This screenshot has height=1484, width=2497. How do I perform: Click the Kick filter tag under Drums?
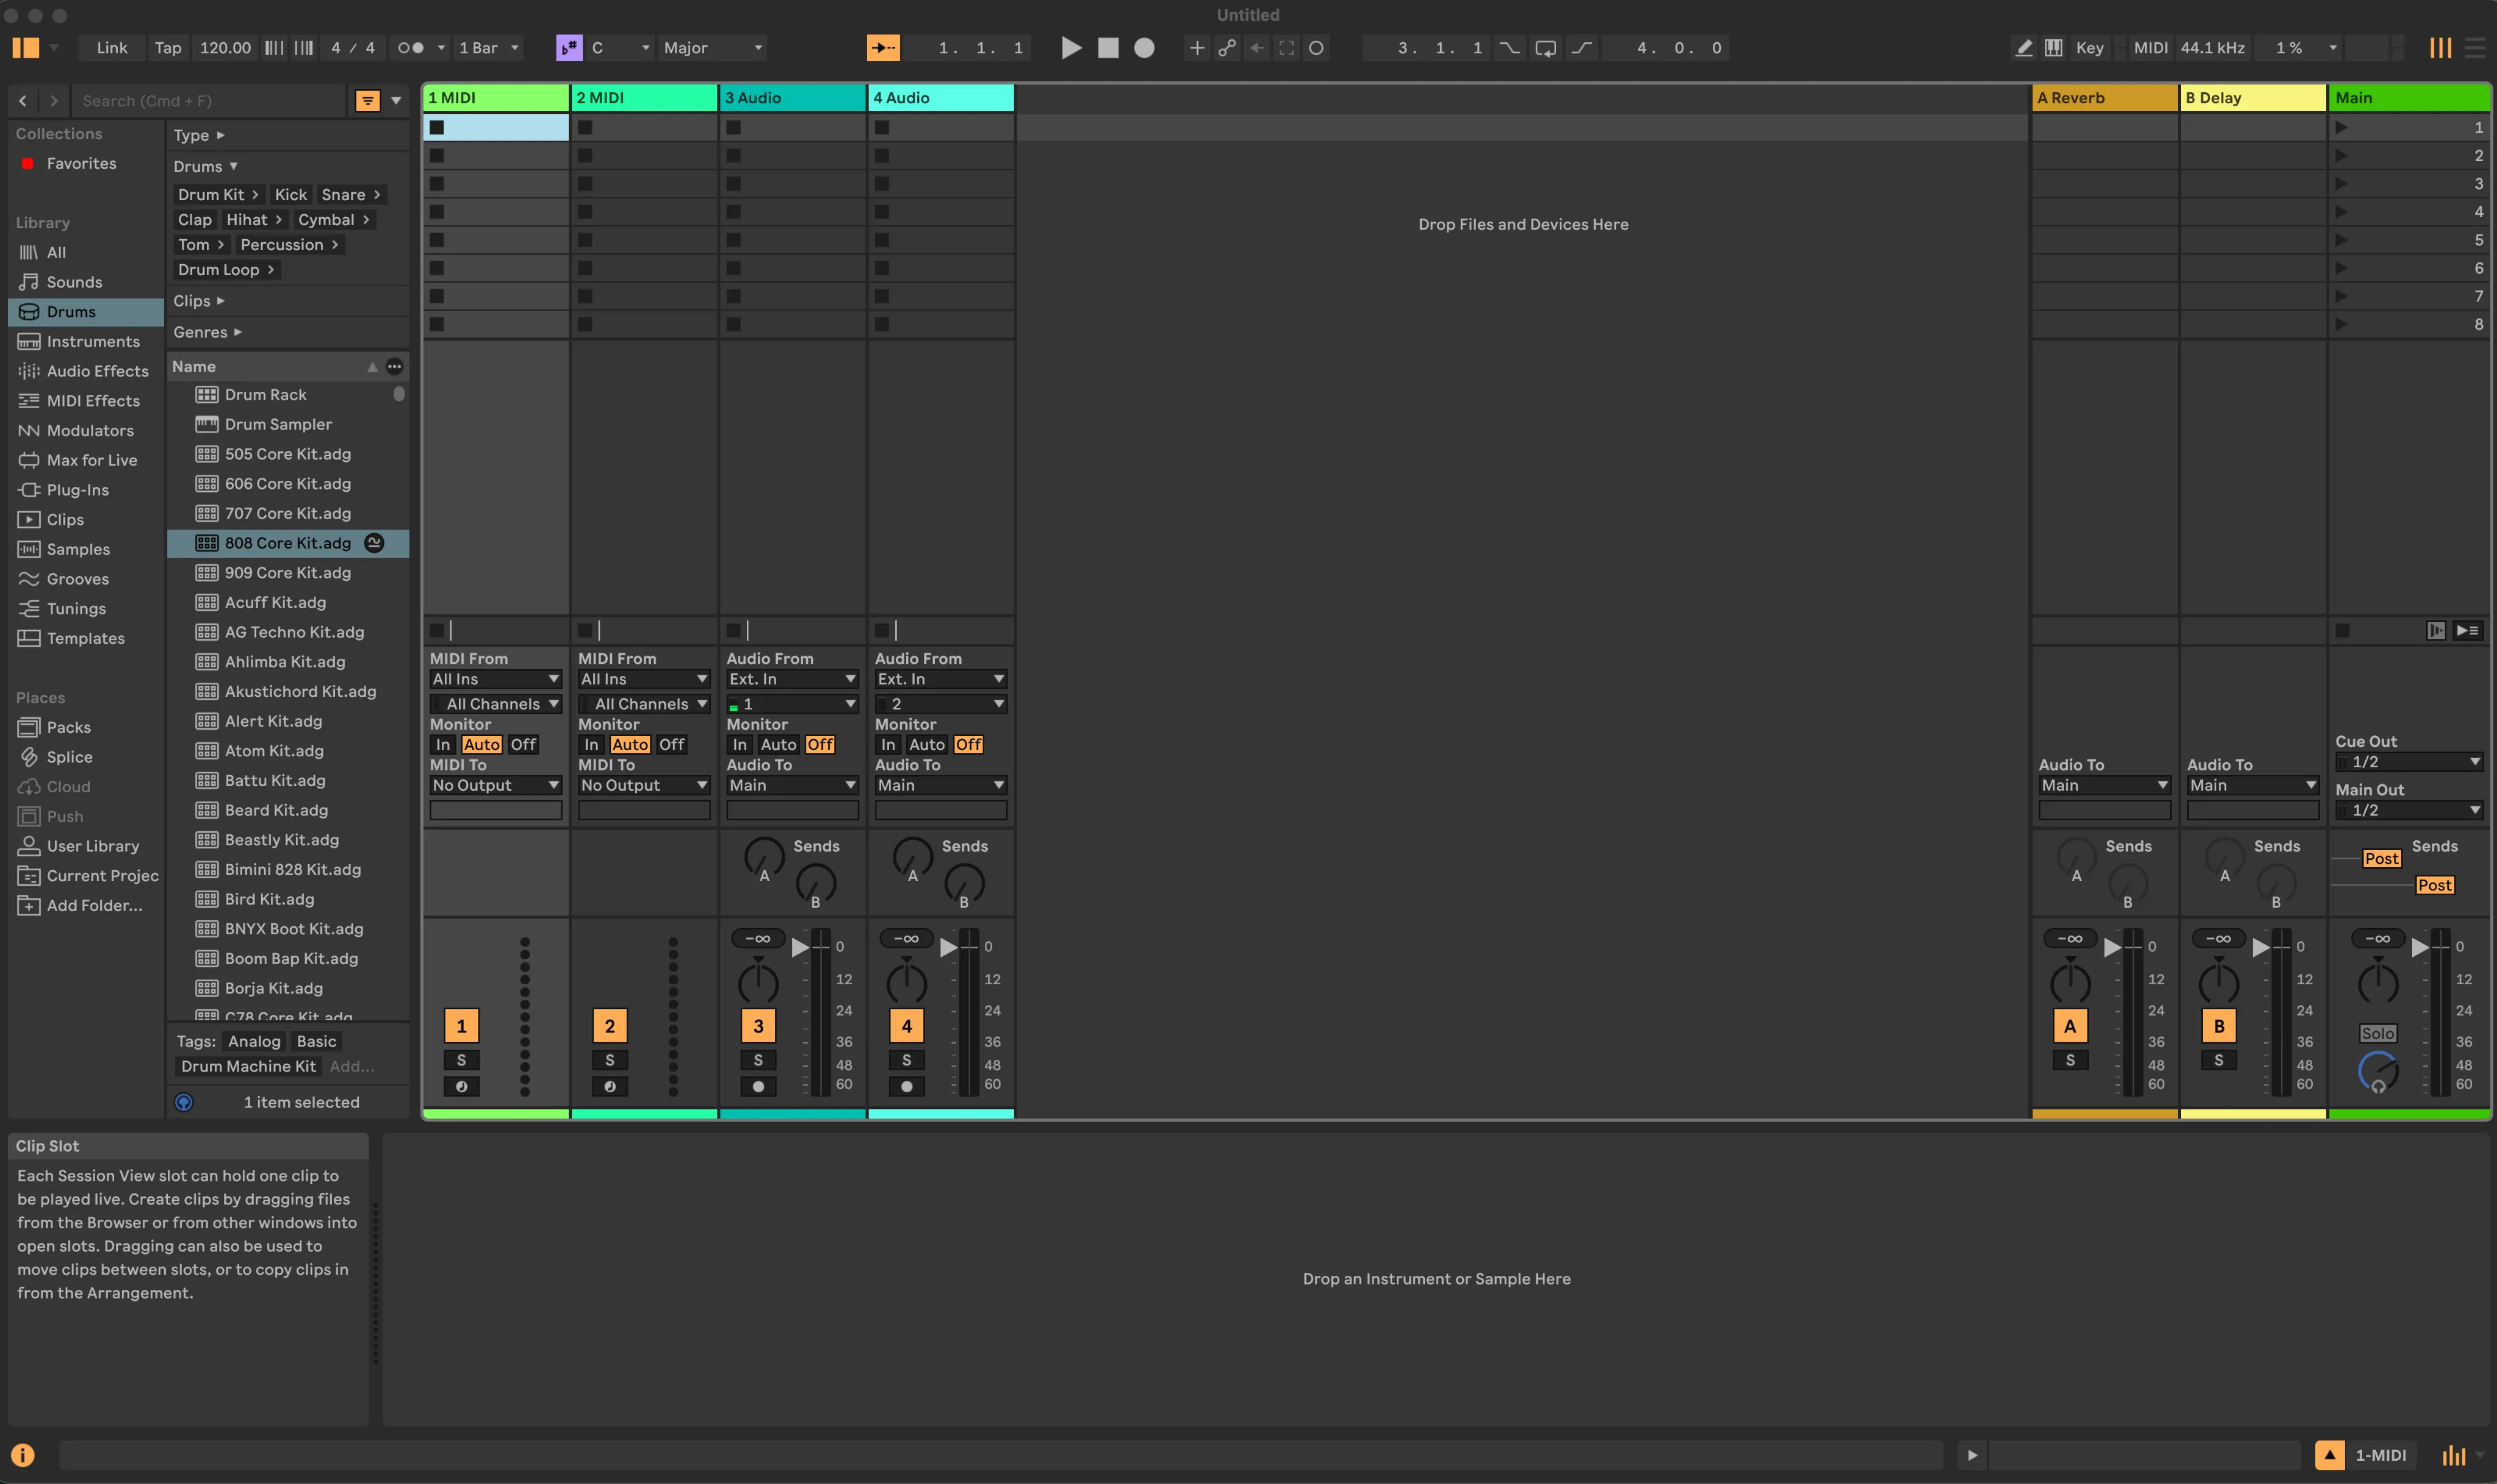[x=291, y=194]
